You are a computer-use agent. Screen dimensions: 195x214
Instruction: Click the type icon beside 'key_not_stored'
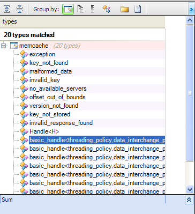coord(24,114)
